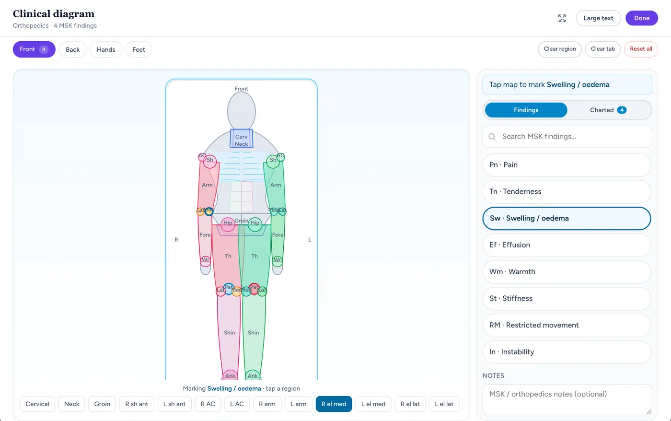This screenshot has width=671, height=421.
Task: Choose the Groin region chip
Action: coord(102,404)
